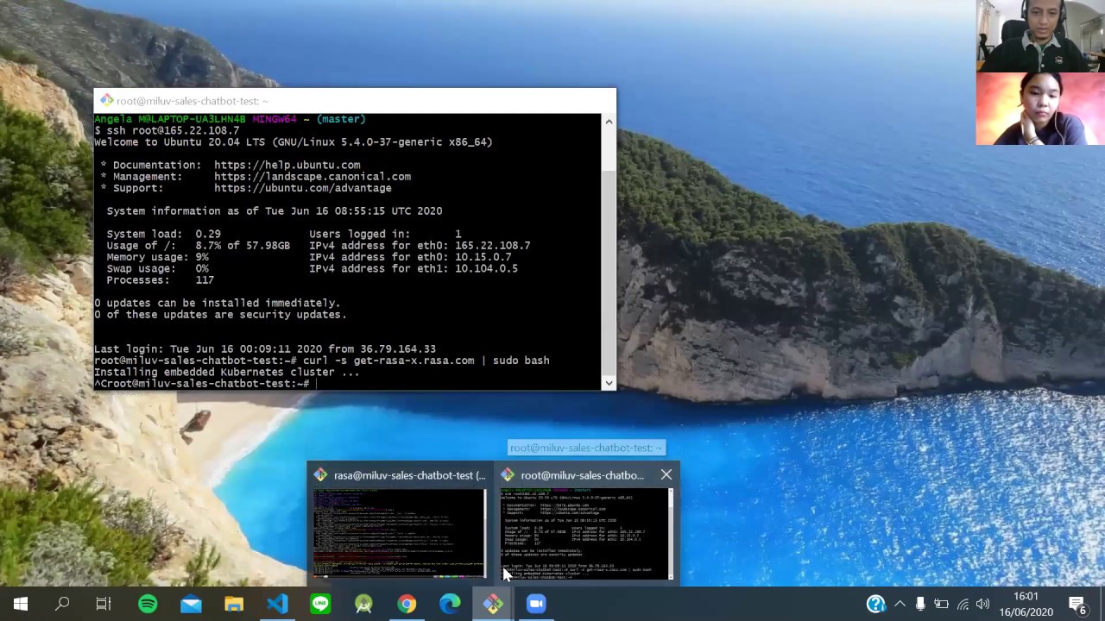The height and width of the screenshot is (621, 1105).
Task: Click the top Zoom participant video
Action: 1040,36
